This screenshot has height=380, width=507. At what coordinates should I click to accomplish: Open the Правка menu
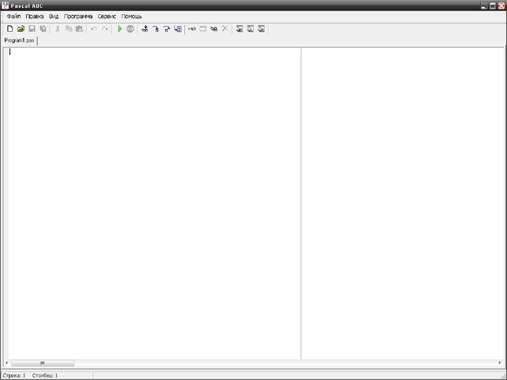pos(35,16)
